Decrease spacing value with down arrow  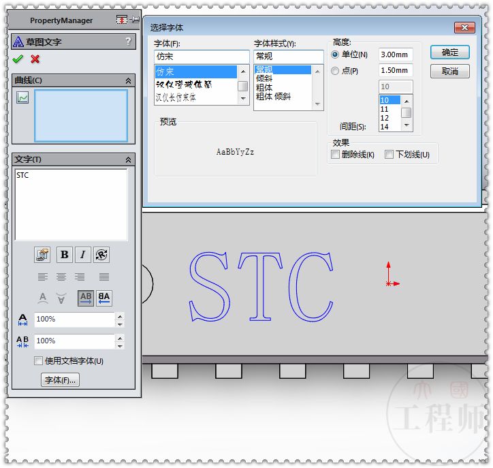point(120,346)
